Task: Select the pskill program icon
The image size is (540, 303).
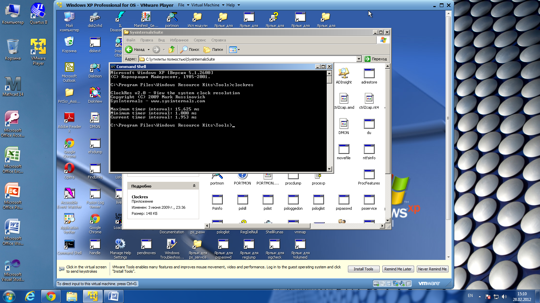Action: point(242,202)
